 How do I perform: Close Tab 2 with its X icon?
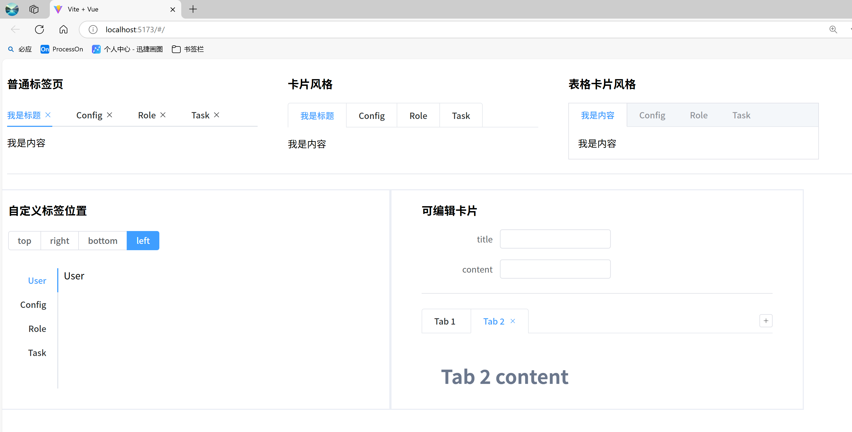tap(513, 321)
